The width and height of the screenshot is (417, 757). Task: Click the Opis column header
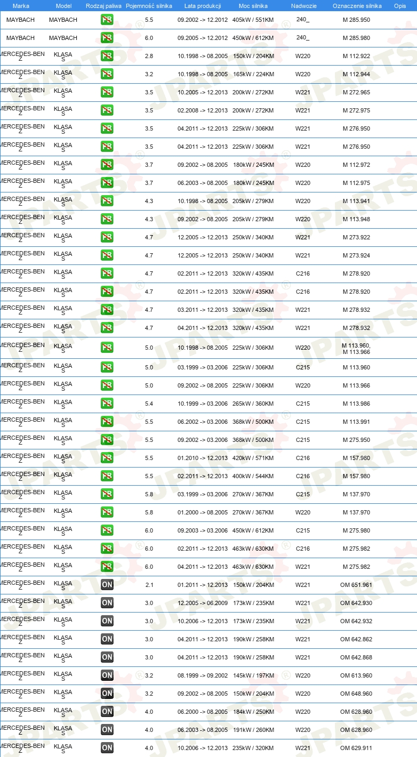[x=399, y=6]
